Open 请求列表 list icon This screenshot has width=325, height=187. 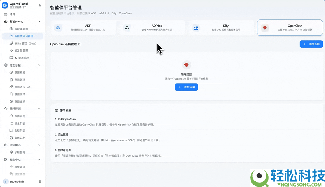click(x=11, y=123)
